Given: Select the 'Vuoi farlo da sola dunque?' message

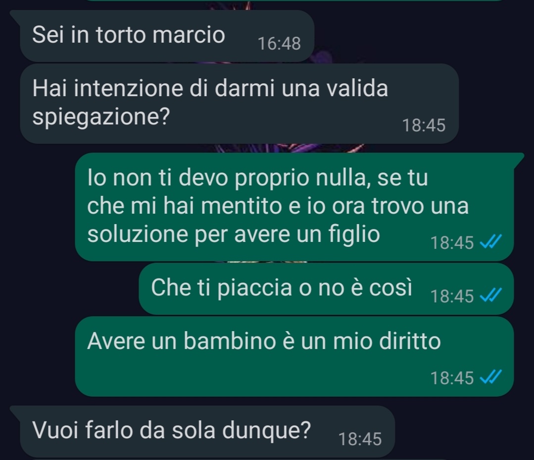Looking at the screenshot, I should (x=207, y=431).
